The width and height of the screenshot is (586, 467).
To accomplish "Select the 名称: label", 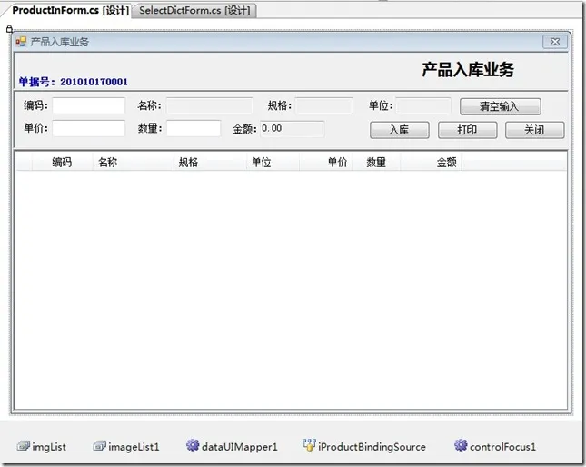I will (149, 105).
